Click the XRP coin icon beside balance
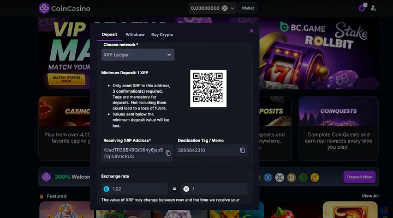The image size is (393, 218). click(225, 8)
